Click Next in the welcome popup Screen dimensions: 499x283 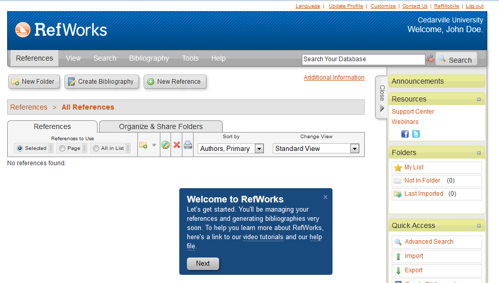click(x=203, y=263)
